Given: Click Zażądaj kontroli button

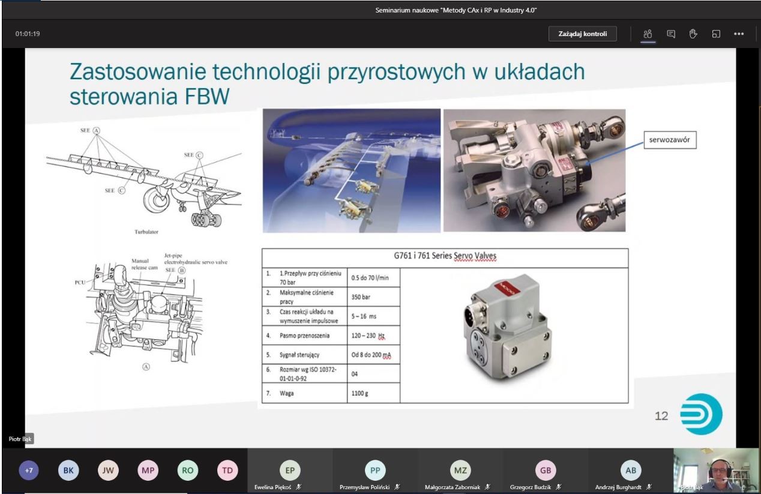Looking at the screenshot, I should click(582, 34).
